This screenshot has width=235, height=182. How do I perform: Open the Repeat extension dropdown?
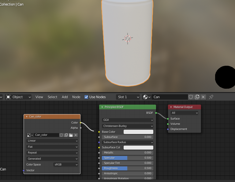tap(52, 153)
